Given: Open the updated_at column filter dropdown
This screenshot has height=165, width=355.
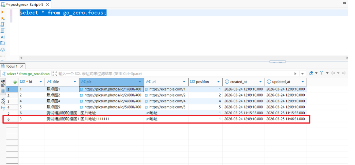Looking at the screenshot, I should pyautogui.click(x=303, y=82).
